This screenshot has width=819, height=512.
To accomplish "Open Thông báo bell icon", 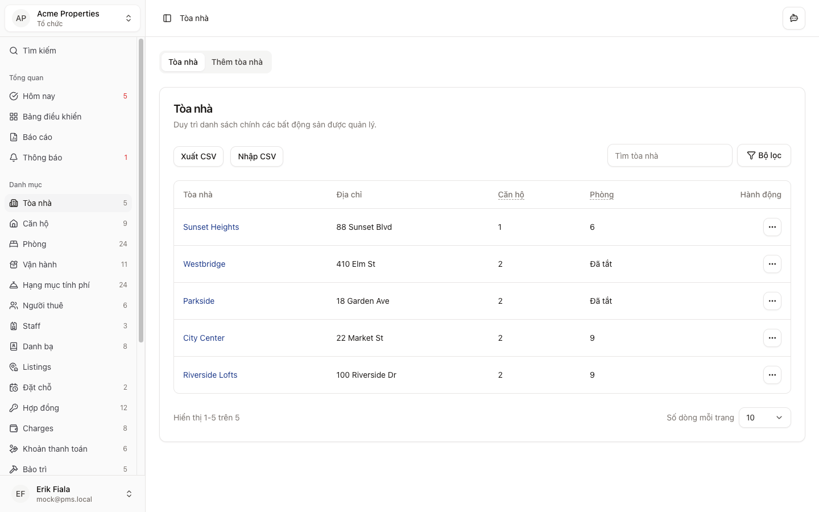I will pyautogui.click(x=14, y=158).
